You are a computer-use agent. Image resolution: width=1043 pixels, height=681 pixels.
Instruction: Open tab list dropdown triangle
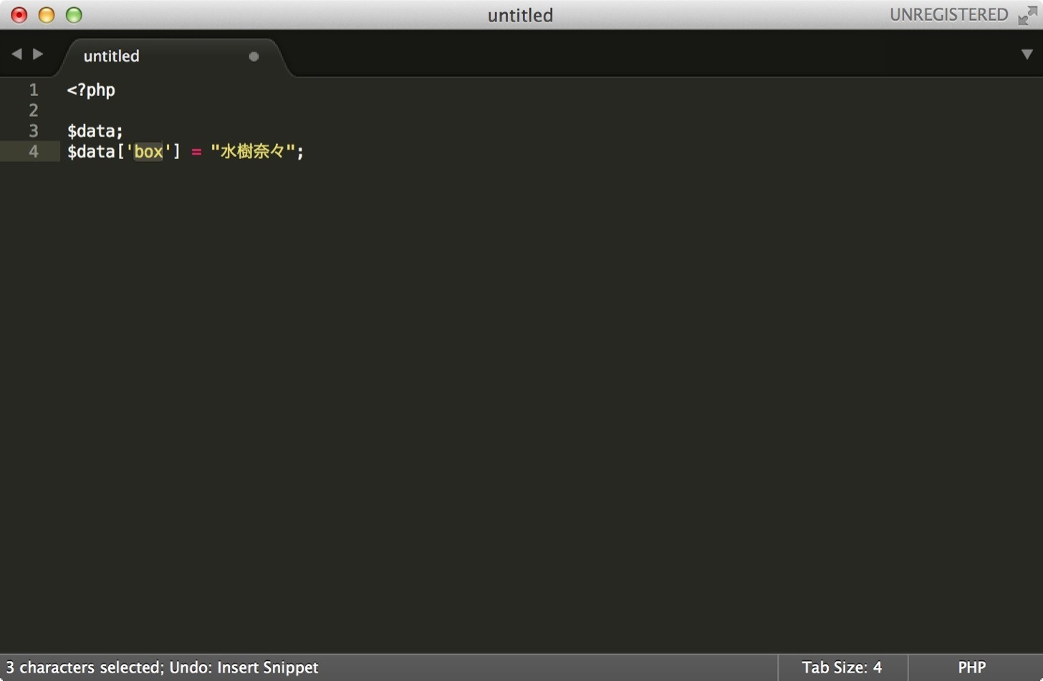pyautogui.click(x=1027, y=54)
